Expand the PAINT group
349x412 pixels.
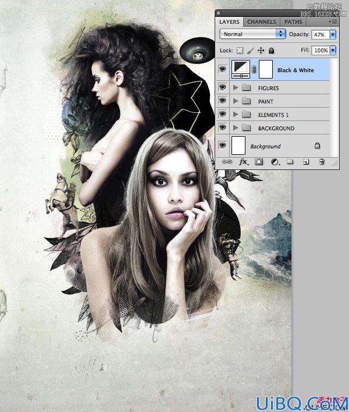pos(236,101)
